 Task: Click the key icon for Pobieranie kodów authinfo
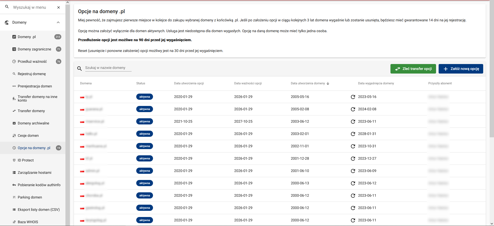14,185
